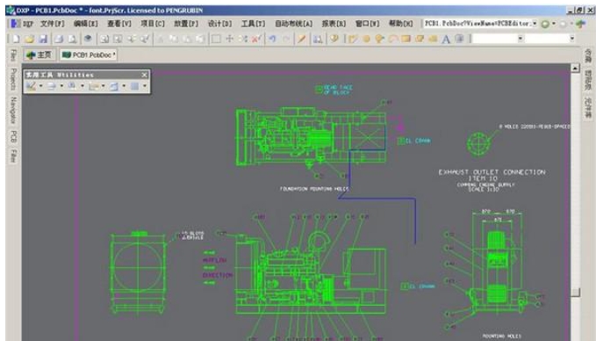596x341 pixels.
Task: Expand the Utilities drawing tools dropdown arrow
Action: tap(40, 86)
